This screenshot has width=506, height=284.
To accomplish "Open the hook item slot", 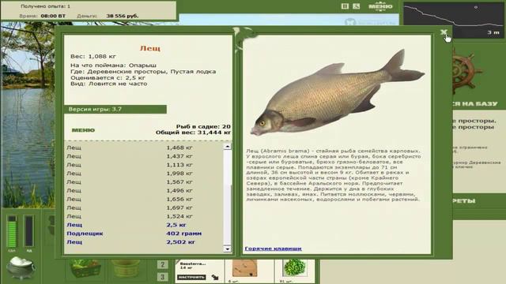I will click(244, 269).
